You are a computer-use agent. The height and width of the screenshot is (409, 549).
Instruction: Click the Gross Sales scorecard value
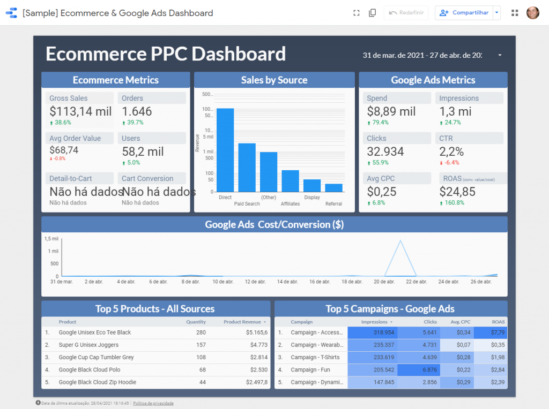pyautogui.click(x=80, y=111)
